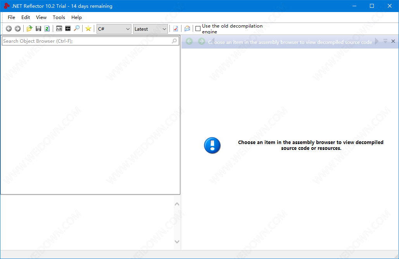Click the yellow star bookmarks icon
Image resolution: width=399 pixels, height=259 pixels.
(88, 29)
